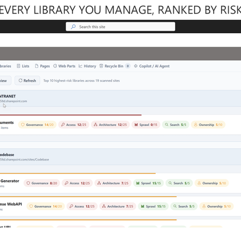The width and height of the screenshot is (241, 241).
Task: Click Sprawl 0/15 badge in Documents row
Action: coord(146,125)
